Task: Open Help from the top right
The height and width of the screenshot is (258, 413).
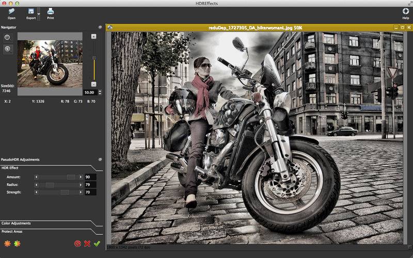Action: click(405, 11)
